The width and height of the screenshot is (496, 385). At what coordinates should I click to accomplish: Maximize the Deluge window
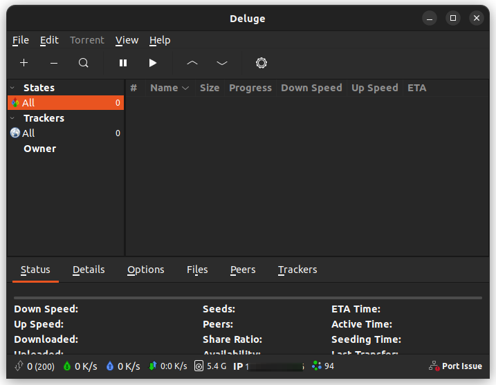click(x=453, y=18)
